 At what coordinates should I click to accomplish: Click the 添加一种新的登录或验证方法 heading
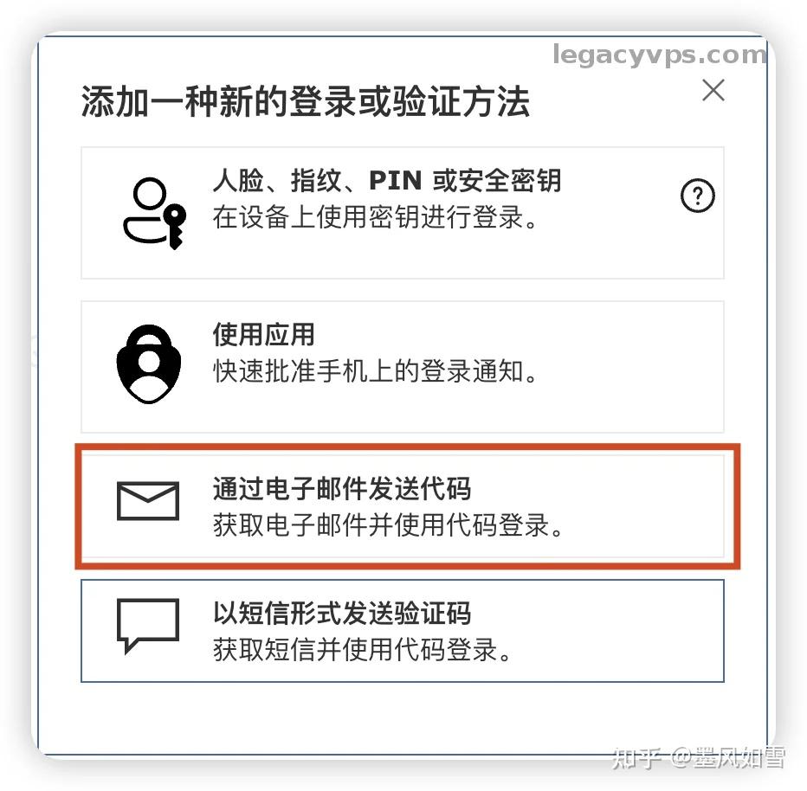(x=306, y=101)
